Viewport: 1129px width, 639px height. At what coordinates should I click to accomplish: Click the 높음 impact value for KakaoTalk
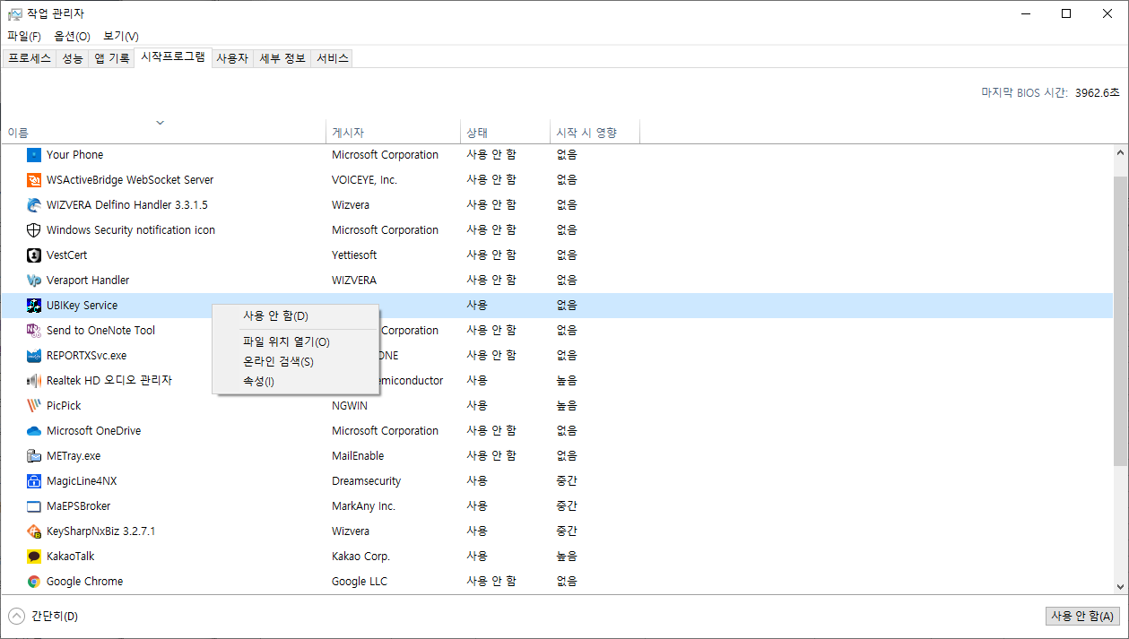pos(567,557)
